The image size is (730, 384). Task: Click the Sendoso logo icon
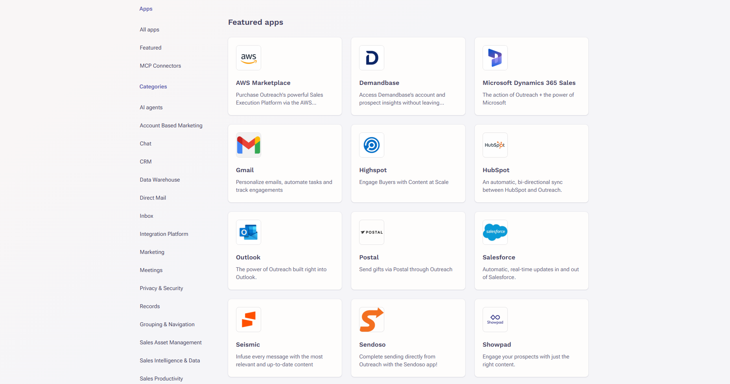(372, 320)
